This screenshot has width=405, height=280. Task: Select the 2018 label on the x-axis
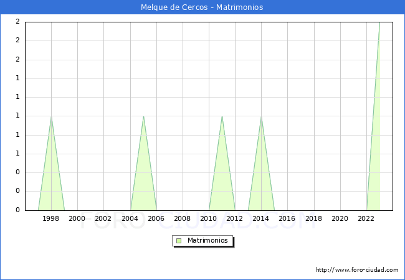pyautogui.click(x=313, y=218)
